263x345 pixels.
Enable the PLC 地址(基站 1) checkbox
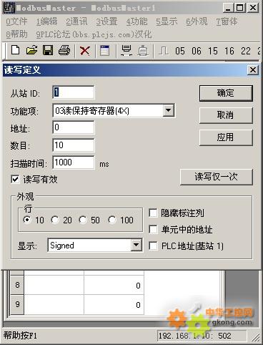click(153, 246)
